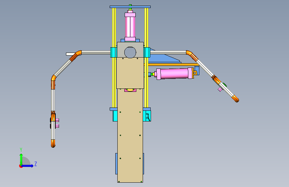Viewport: 289px width, 187px height.
Task: Select the lower-right cyan bracket block
Action: (147, 116)
